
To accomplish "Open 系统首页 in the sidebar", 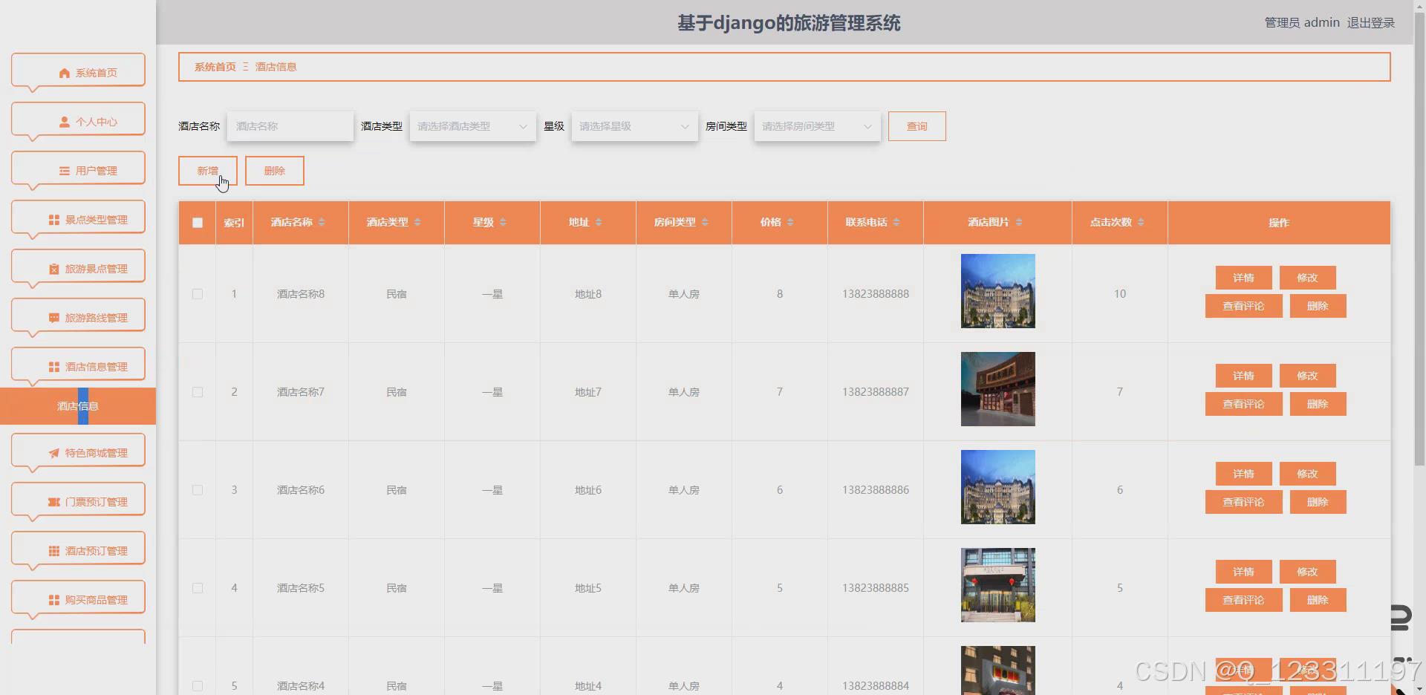I will point(78,72).
